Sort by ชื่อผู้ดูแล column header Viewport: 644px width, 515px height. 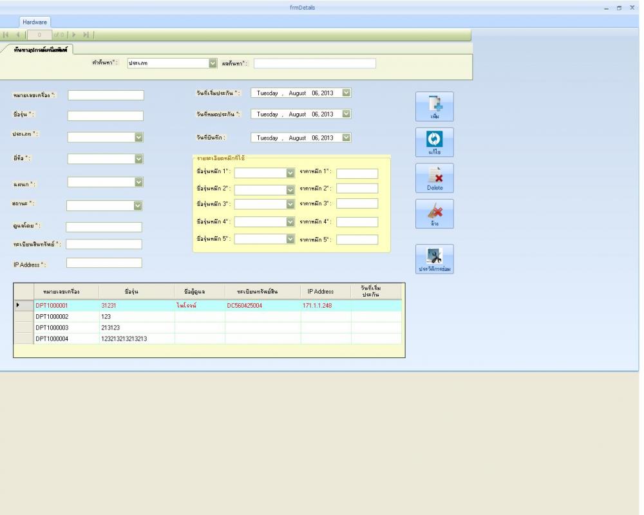200,292
